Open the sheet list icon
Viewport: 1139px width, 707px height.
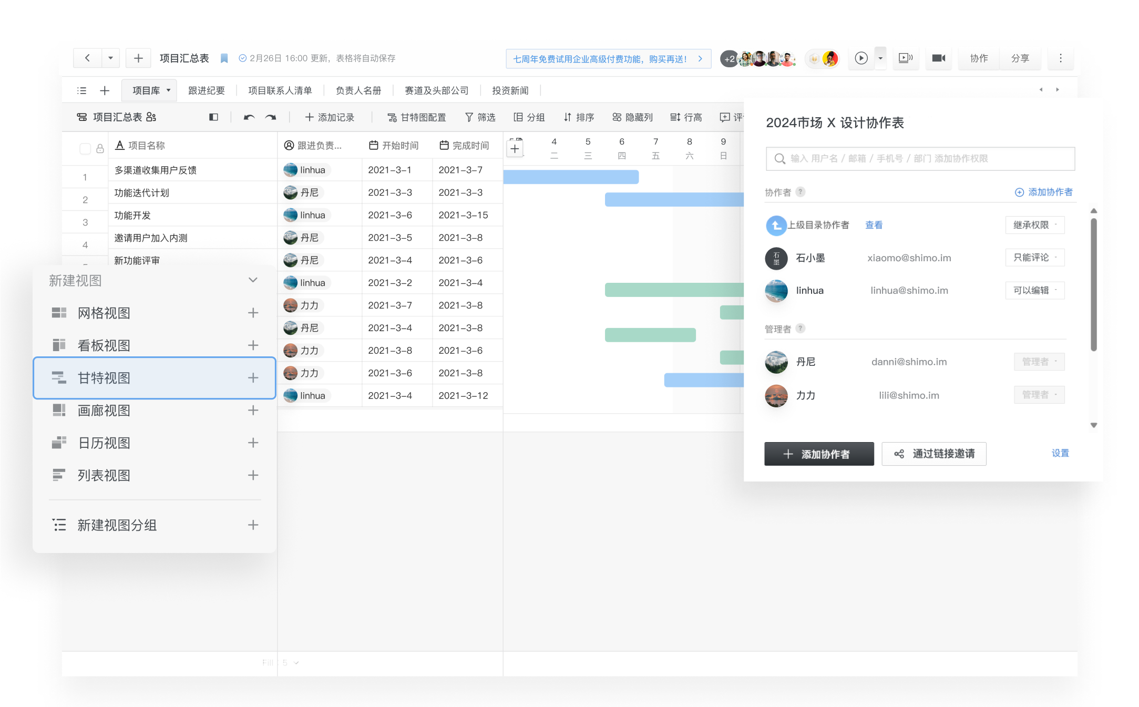coord(81,90)
